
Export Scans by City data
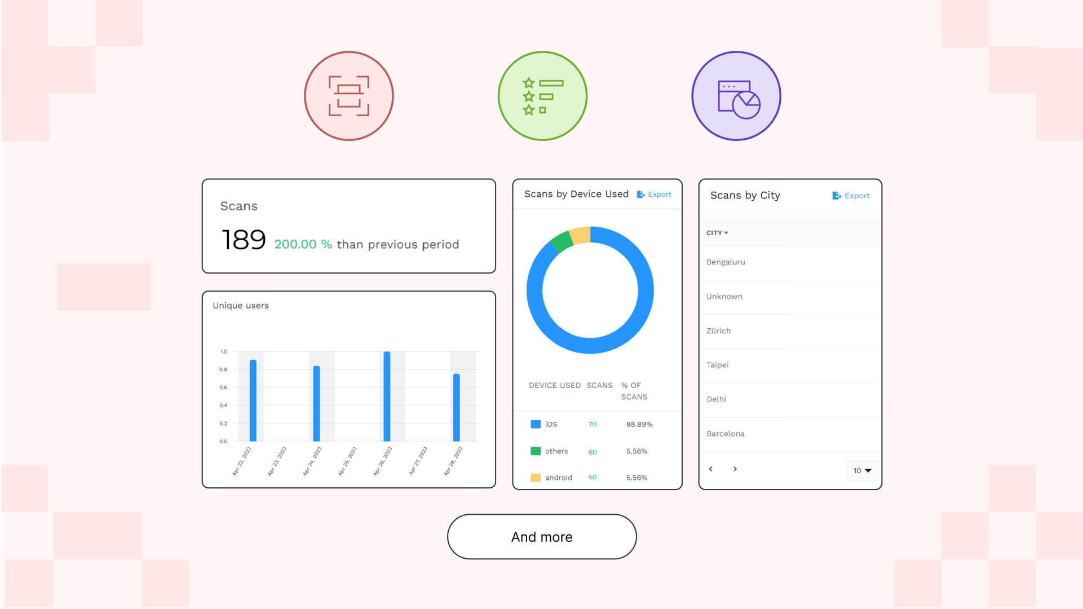(850, 196)
